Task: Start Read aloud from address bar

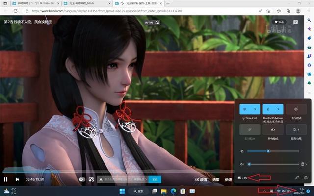Action: point(260,11)
